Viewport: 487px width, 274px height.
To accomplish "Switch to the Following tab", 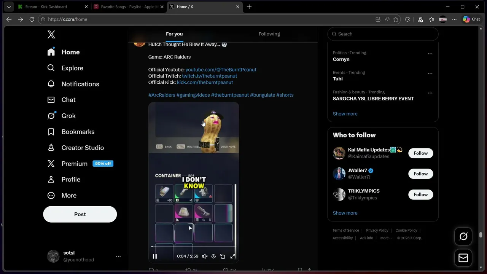I will pyautogui.click(x=269, y=34).
